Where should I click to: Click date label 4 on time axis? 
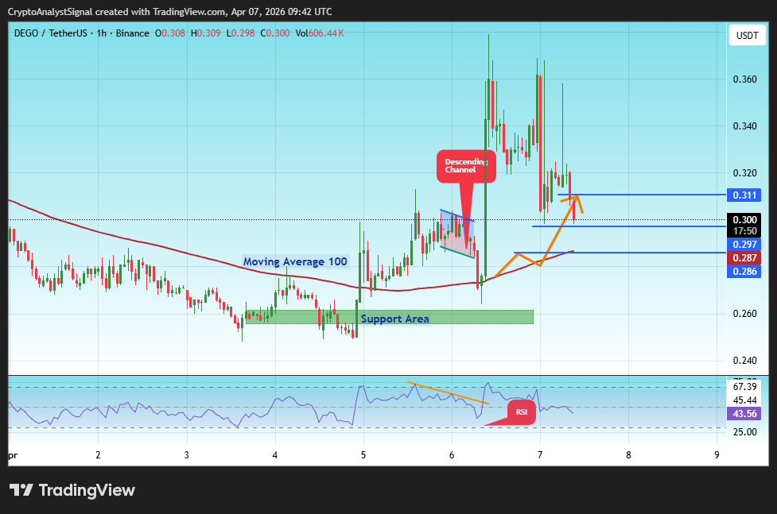tap(275, 454)
